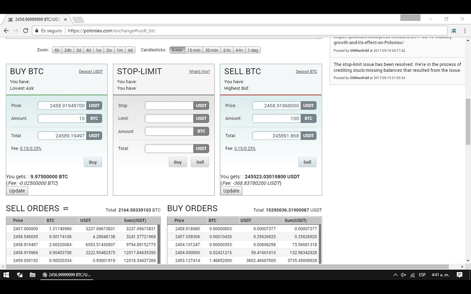Click the Buy button in BUY BTC panel
Image resolution: width=471 pixels, height=294 pixels.
point(93,162)
